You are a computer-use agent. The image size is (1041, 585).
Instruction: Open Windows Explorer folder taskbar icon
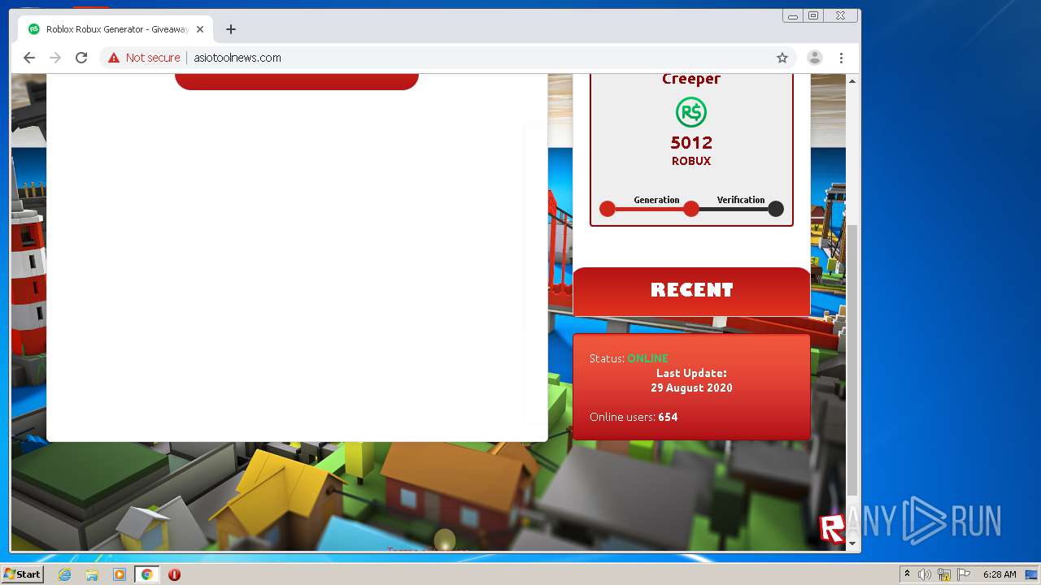click(x=92, y=574)
